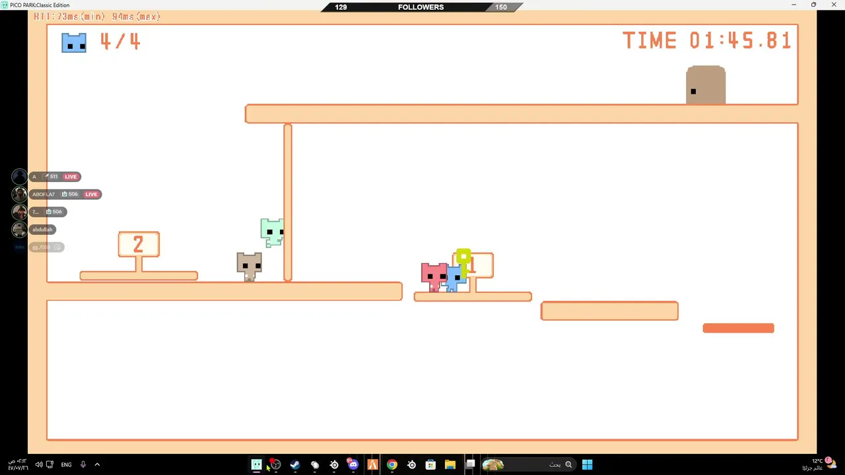Image resolution: width=845 pixels, height=475 pixels.
Task: Click the FOLLOWERS goal bar
Action: point(421,7)
